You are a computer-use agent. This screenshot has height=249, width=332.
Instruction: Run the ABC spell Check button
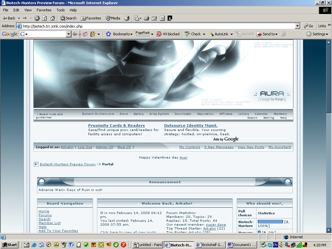pos(193,34)
